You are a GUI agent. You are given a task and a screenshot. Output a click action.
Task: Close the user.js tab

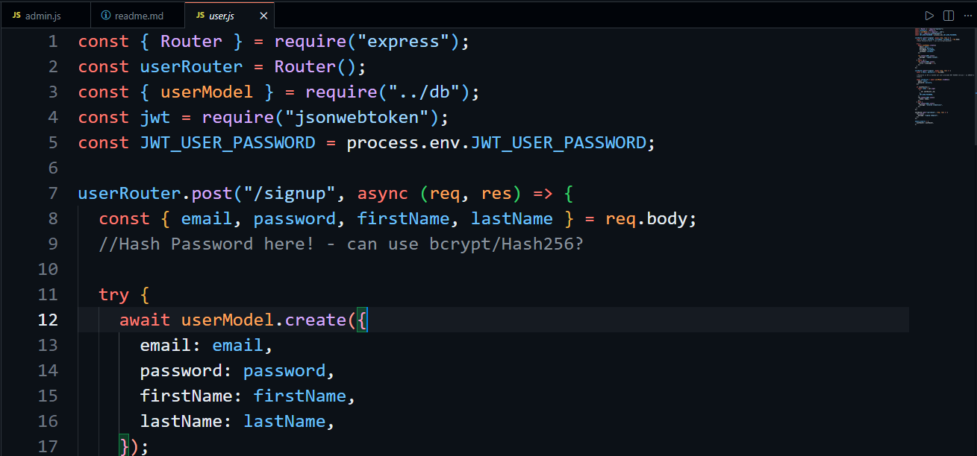coord(263,16)
